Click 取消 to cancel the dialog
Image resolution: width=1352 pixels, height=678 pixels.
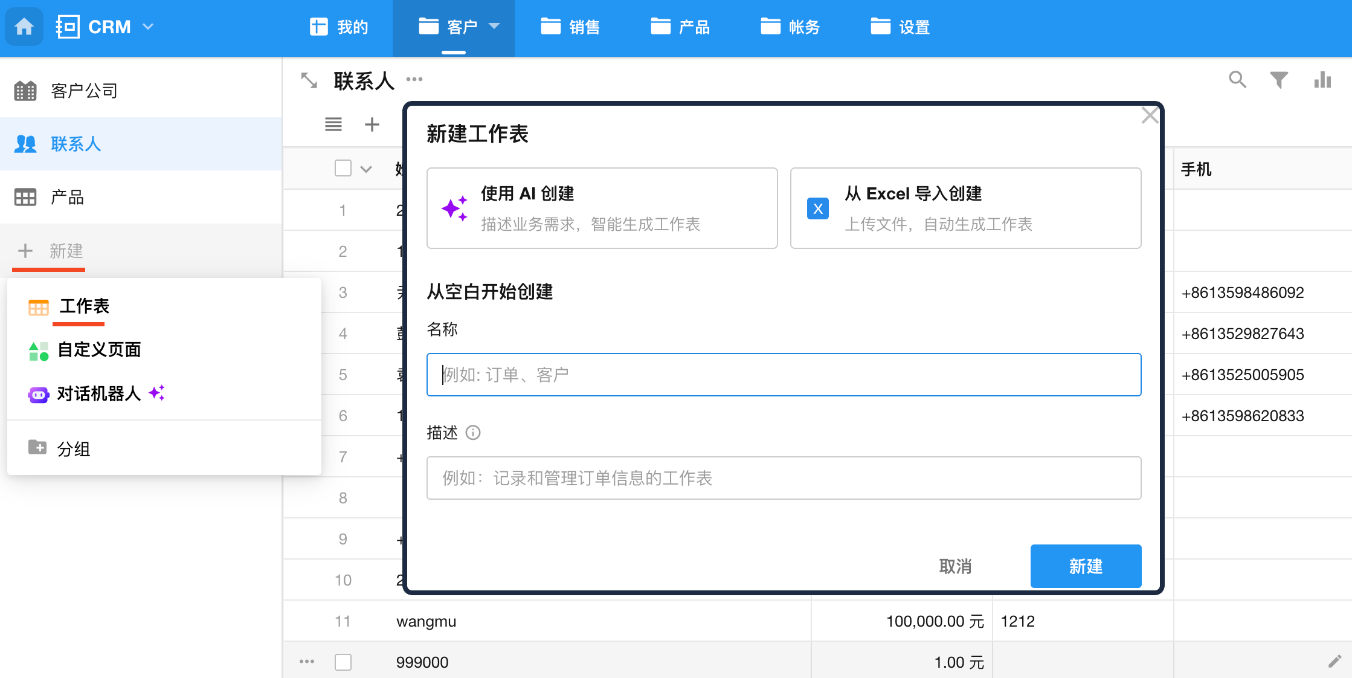[x=955, y=566]
